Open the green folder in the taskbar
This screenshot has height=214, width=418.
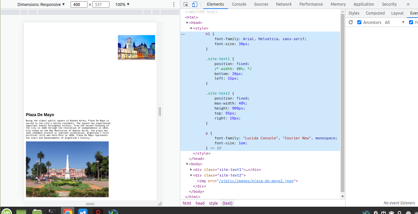[x=37, y=211]
